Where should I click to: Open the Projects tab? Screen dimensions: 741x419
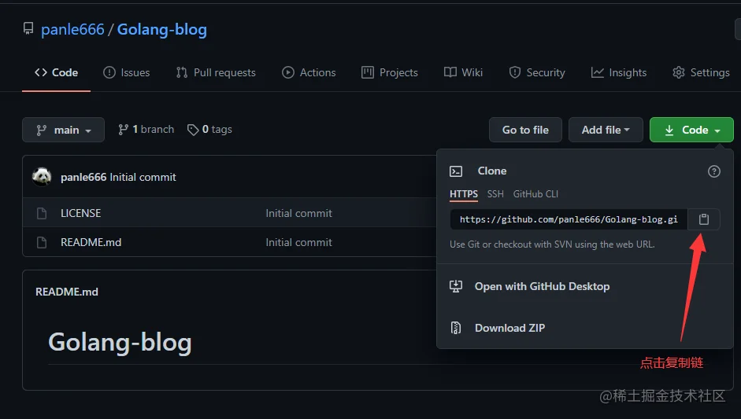pyautogui.click(x=390, y=72)
